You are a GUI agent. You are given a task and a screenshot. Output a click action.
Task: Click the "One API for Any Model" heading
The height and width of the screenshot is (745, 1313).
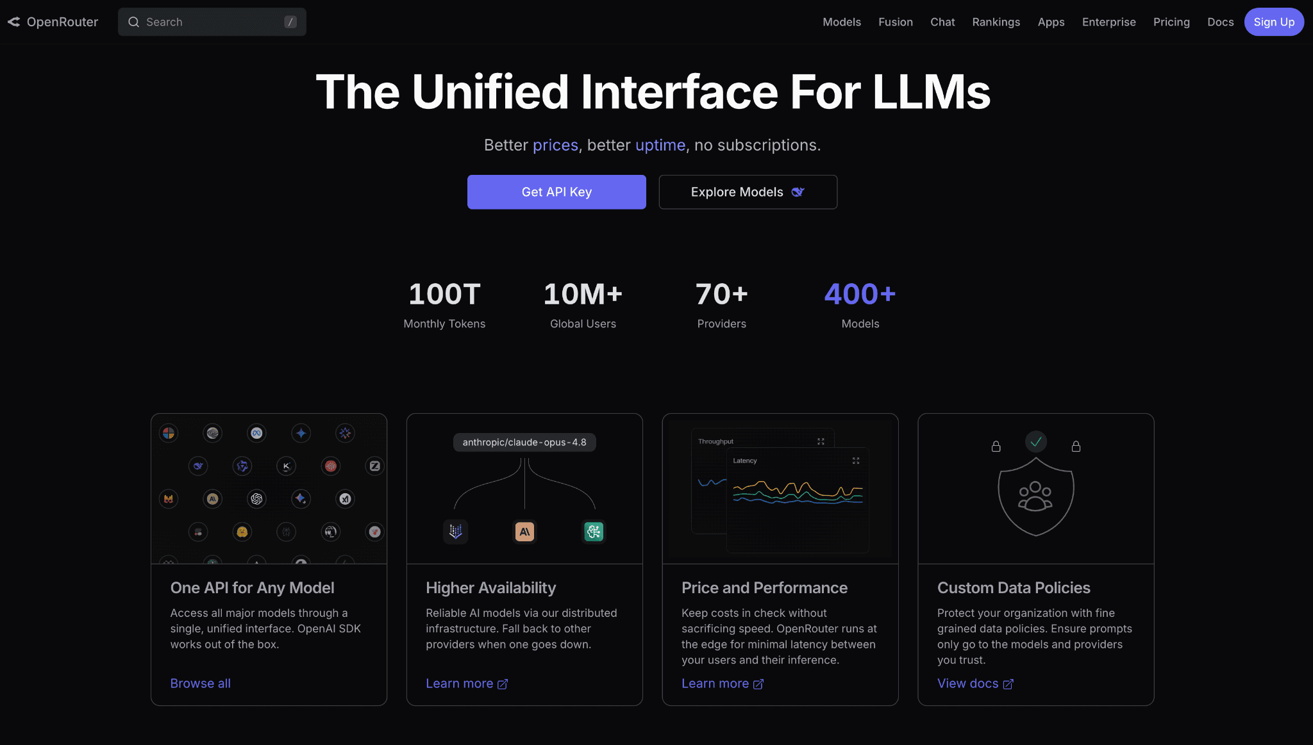[x=253, y=588]
